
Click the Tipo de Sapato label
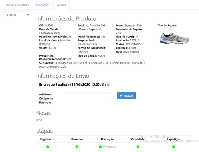pos(167,25)
